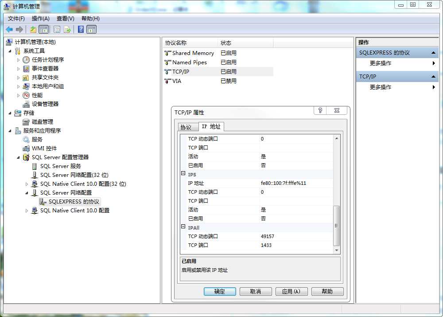The image size is (443, 317).
Task: Click the dialog help question mark button
Action: 320,110
